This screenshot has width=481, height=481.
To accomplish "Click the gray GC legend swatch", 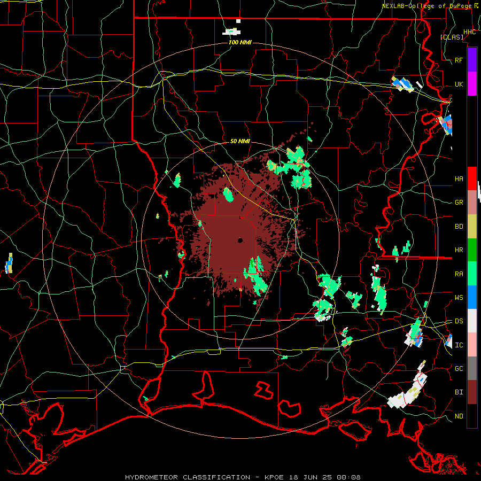I will pos(472,368).
